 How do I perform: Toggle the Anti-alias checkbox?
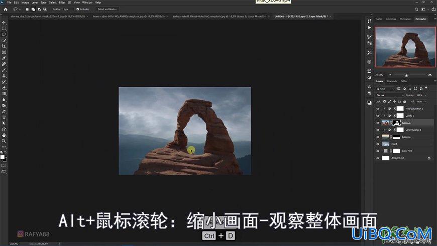pyautogui.click(x=78, y=9)
